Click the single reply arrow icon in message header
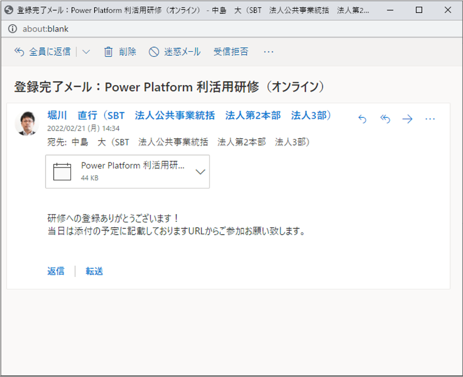Screen dimensions: 463x377 362,119
